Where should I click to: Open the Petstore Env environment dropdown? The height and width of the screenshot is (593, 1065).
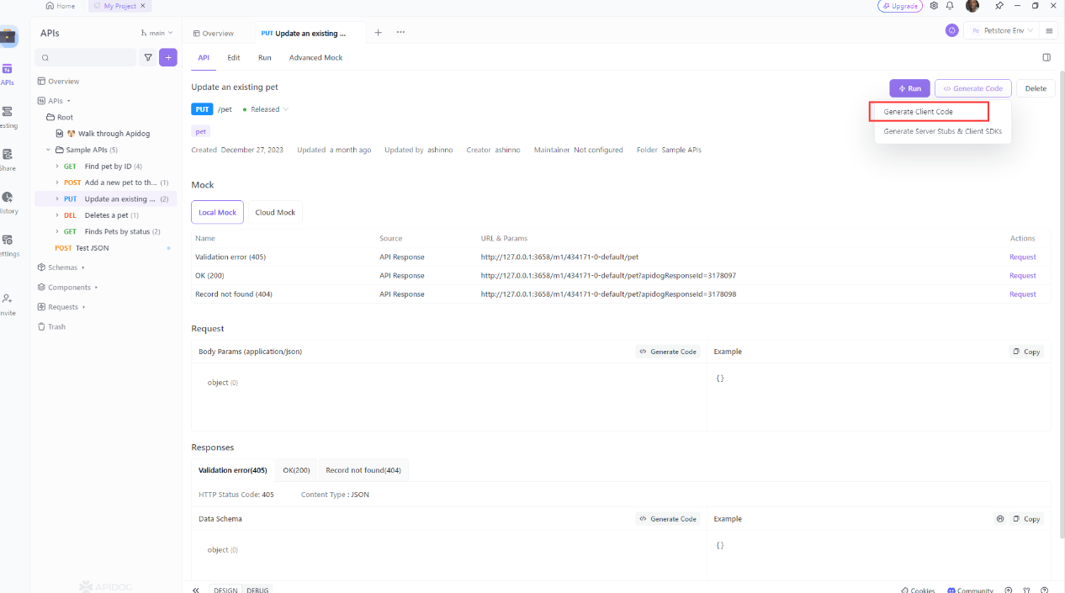[1001, 30]
